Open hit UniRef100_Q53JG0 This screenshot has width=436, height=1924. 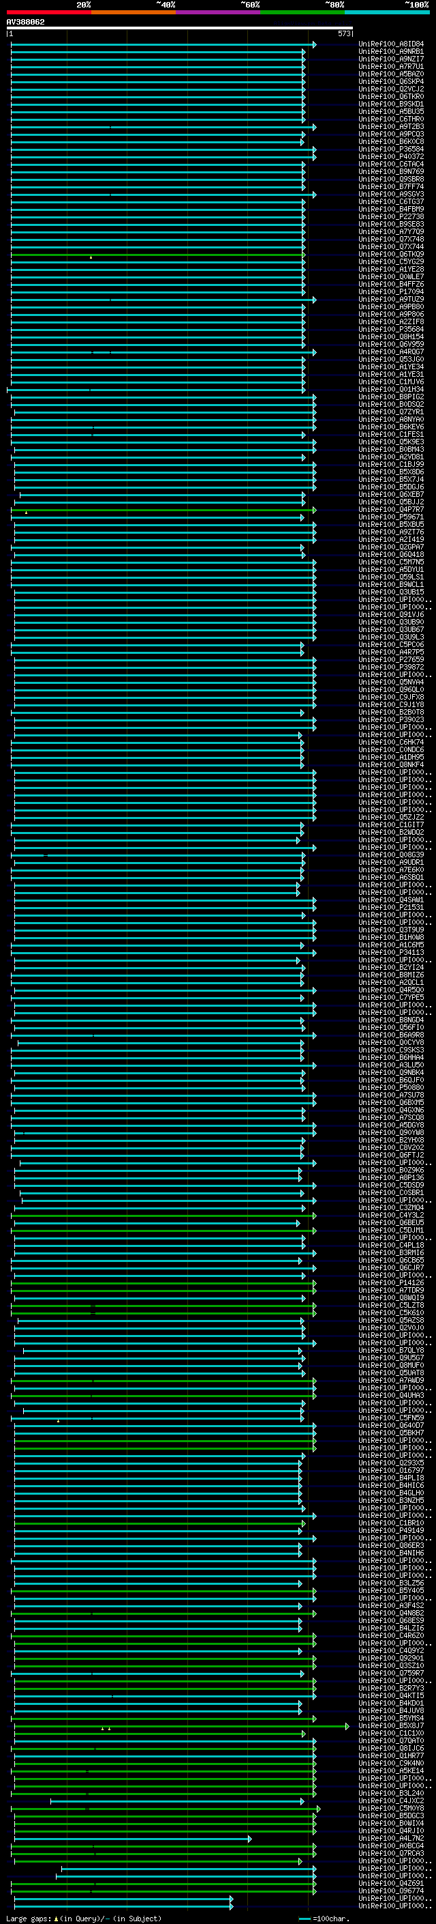point(391,359)
